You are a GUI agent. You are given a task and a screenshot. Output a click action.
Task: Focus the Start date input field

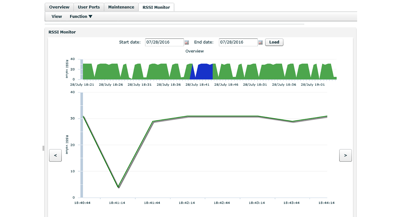coord(164,42)
